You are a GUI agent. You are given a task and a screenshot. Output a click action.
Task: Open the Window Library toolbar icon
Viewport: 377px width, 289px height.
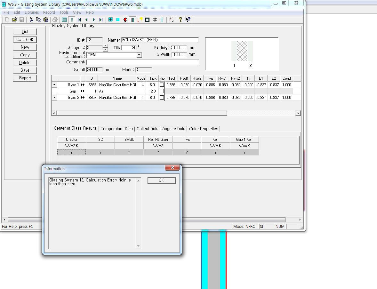[x=110, y=20]
